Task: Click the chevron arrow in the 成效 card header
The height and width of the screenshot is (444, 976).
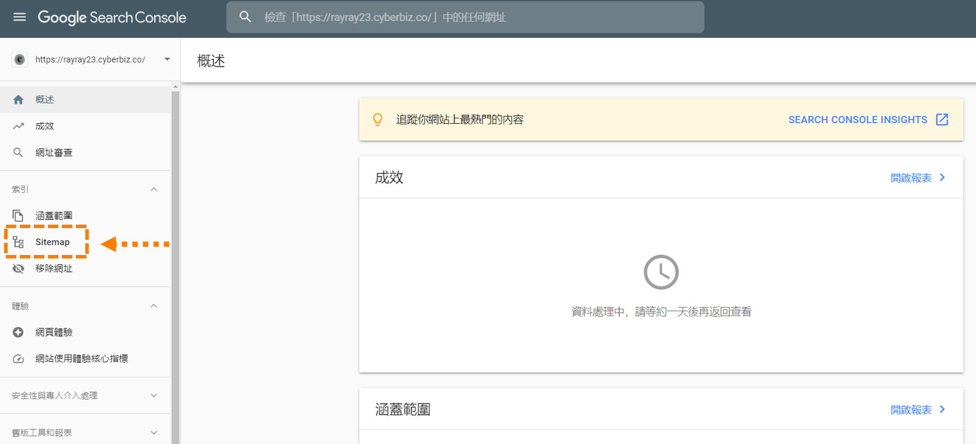Action: [942, 177]
